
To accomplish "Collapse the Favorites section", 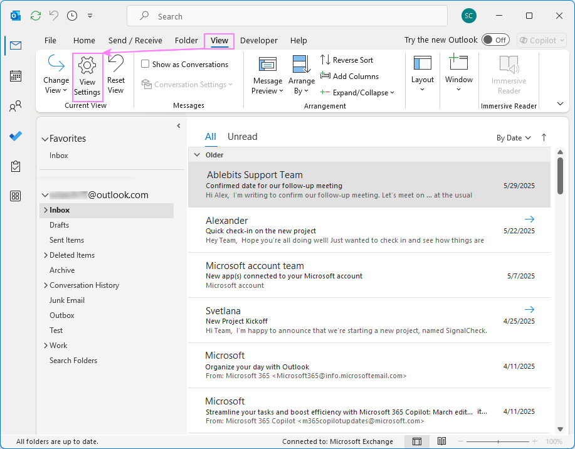I will click(x=45, y=139).
